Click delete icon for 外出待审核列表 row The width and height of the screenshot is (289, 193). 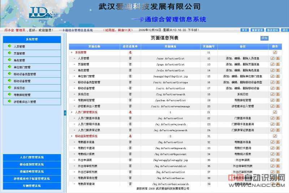[x=278, y=166]
